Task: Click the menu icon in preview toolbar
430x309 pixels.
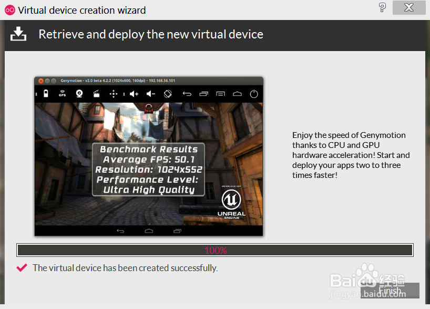Action: [x=220, y=94]
